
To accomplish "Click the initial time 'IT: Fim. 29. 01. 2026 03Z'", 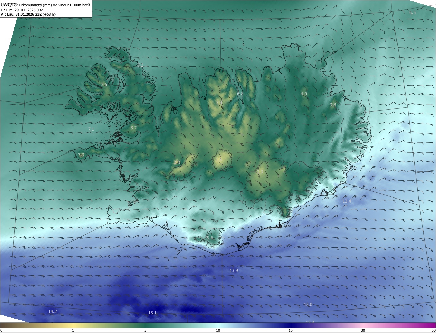I will 22,10.
